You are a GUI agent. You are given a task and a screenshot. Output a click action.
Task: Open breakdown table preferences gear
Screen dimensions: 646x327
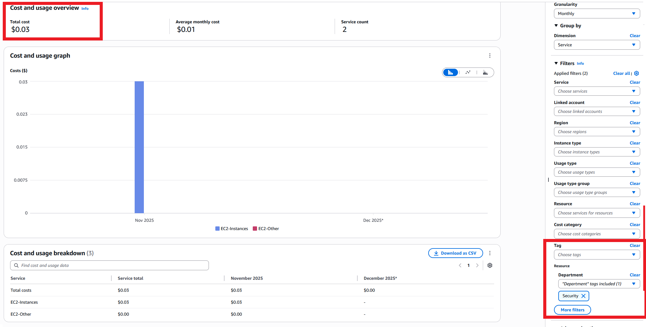point(490,265)
